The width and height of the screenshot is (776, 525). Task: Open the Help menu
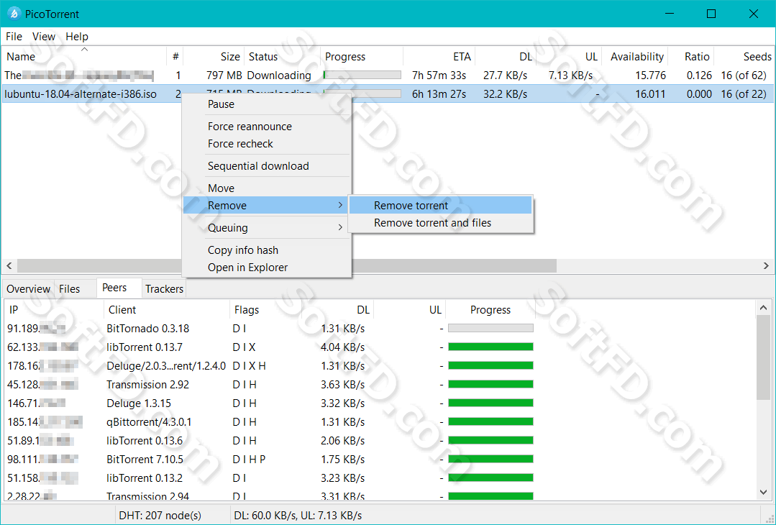[x=77, y=37]
